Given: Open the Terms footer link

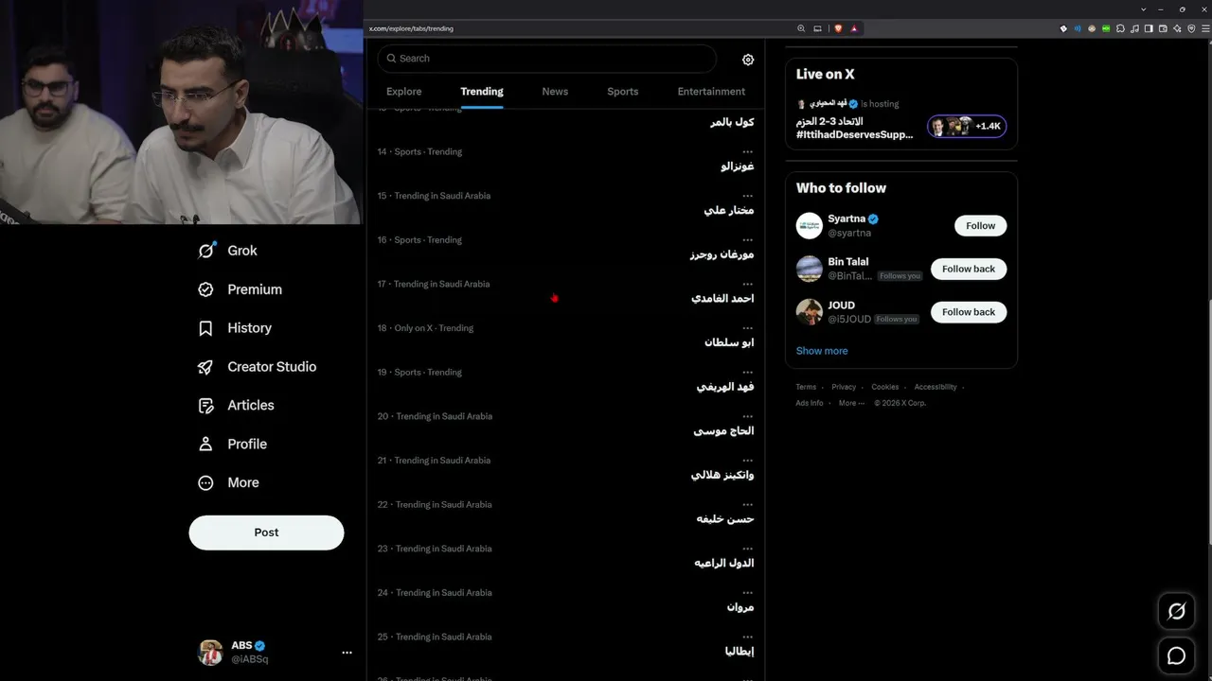Looking at the screenshot, I should (806, 387).
